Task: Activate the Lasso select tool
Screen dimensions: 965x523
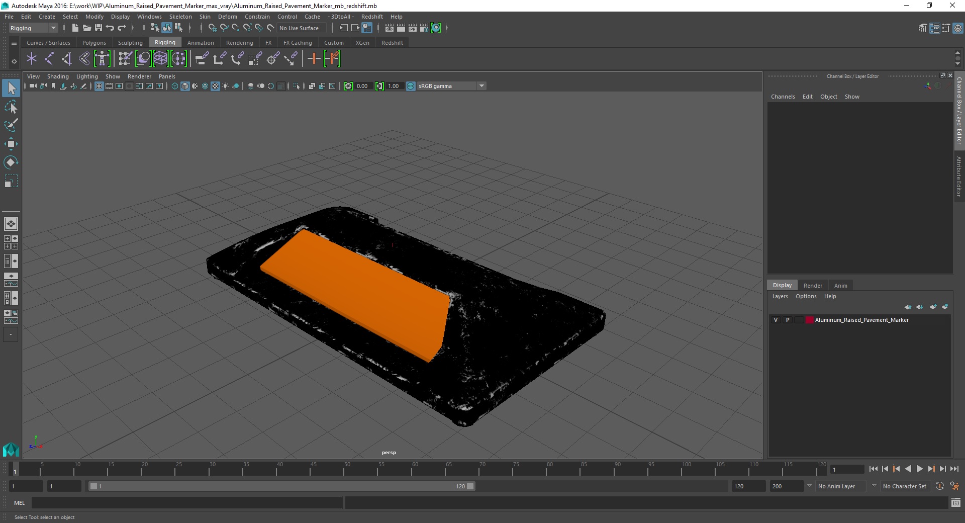Action: [x=11, y=107]
